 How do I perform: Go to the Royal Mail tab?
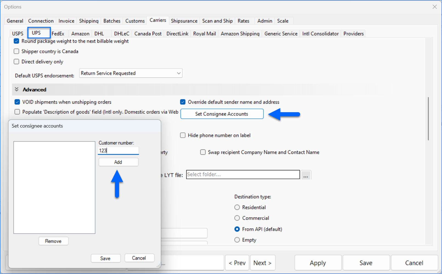(204, 34)
